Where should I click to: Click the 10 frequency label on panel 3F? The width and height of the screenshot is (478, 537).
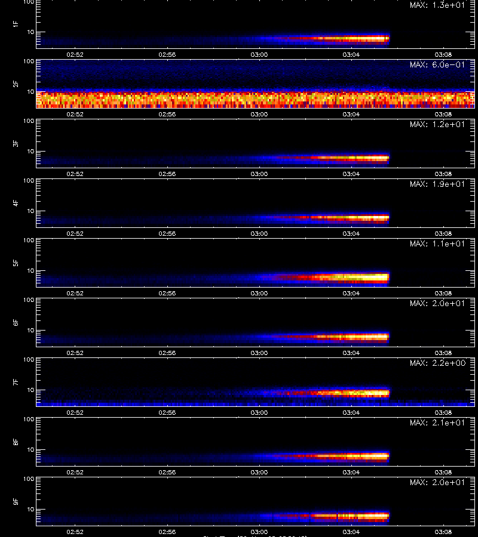(x=31, y=152)
